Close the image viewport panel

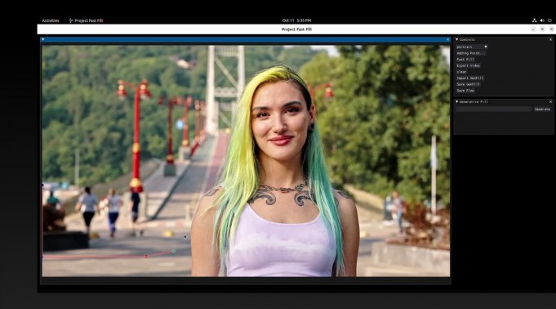tap(447, 39)
